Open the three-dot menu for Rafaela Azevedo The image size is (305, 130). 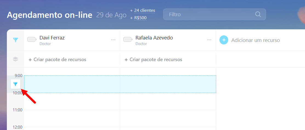[x=209, y=40]
